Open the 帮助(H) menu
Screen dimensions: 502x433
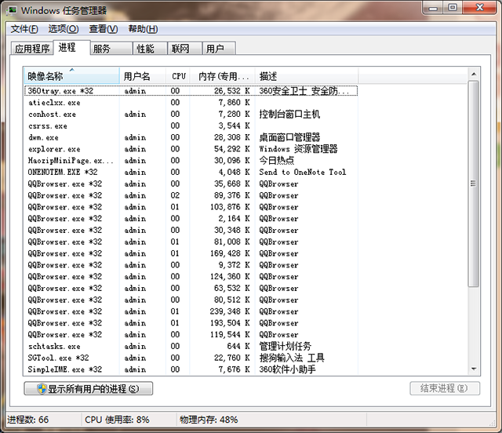pos(141,29)
